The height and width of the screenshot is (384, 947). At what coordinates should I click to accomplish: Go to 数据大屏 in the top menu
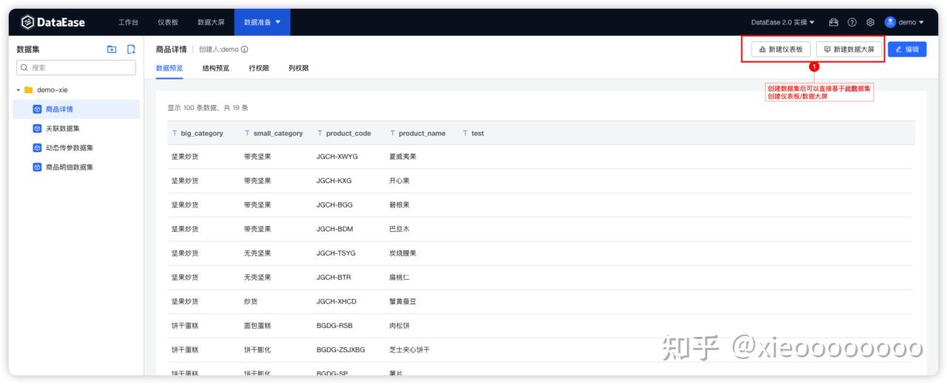[x=211, y=22]
